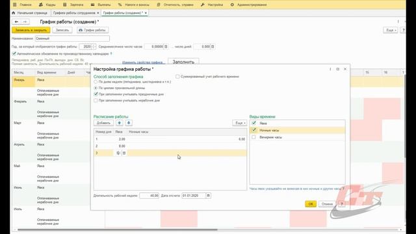Toggle учитывать праздничные дни checkbox

96,94
